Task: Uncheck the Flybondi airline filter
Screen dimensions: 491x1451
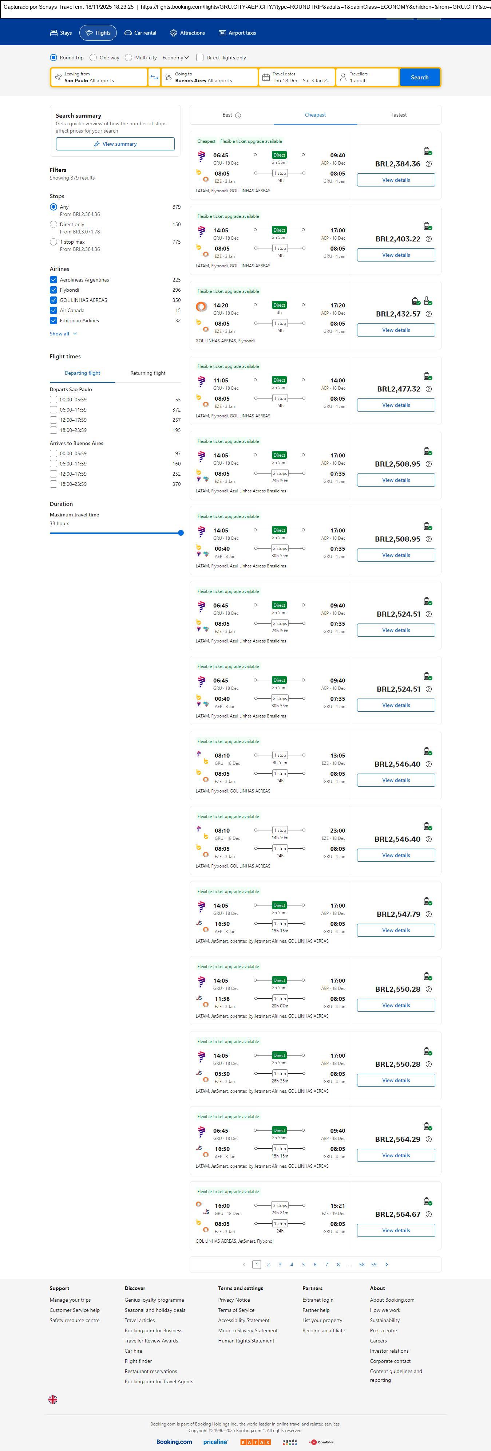Action: click(x=54, y=290)
